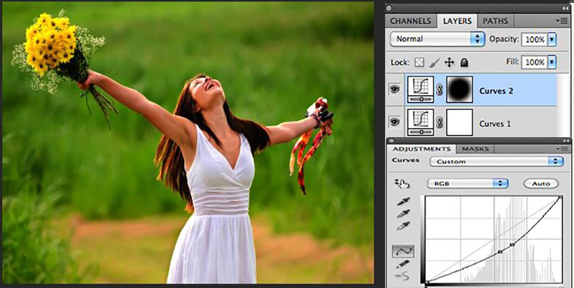Open the Layers panel options menu
574x288 pixels.
562,21
